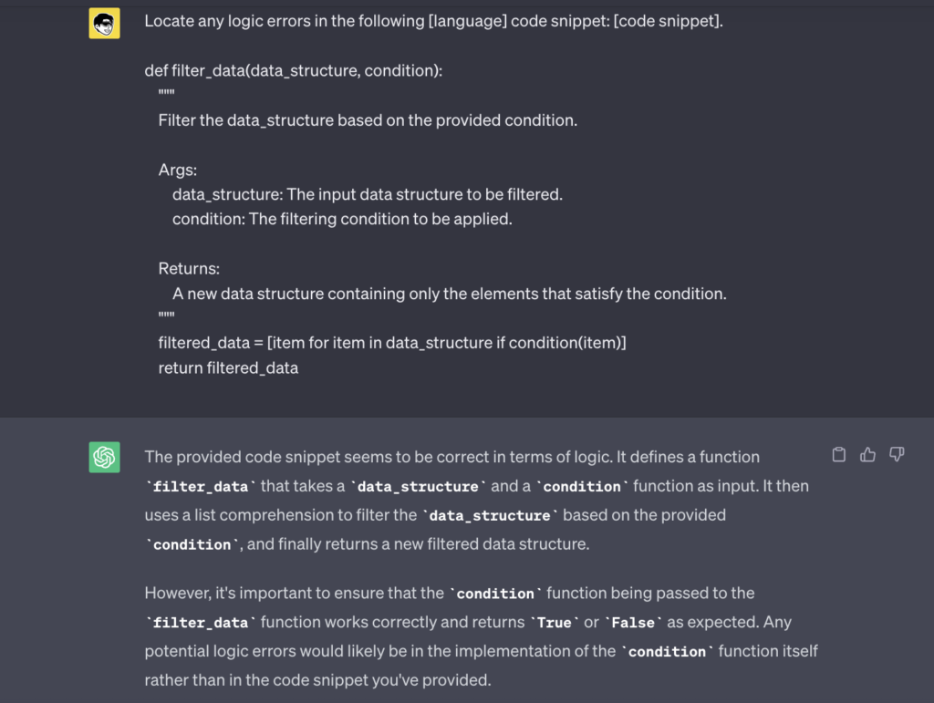Click the def filter_data function definition line
Viewport: 934px width, 703px height.
pos(293,70)
